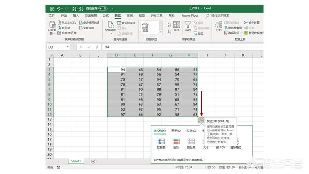The height and width of the screenshot is (174, 309).
Task: Open the 文件 File tab
Action: coord(52,16)
